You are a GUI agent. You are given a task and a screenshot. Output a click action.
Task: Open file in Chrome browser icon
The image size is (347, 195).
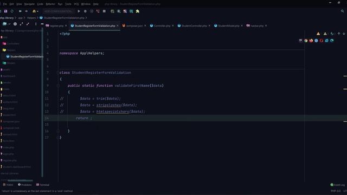(306, 41)
